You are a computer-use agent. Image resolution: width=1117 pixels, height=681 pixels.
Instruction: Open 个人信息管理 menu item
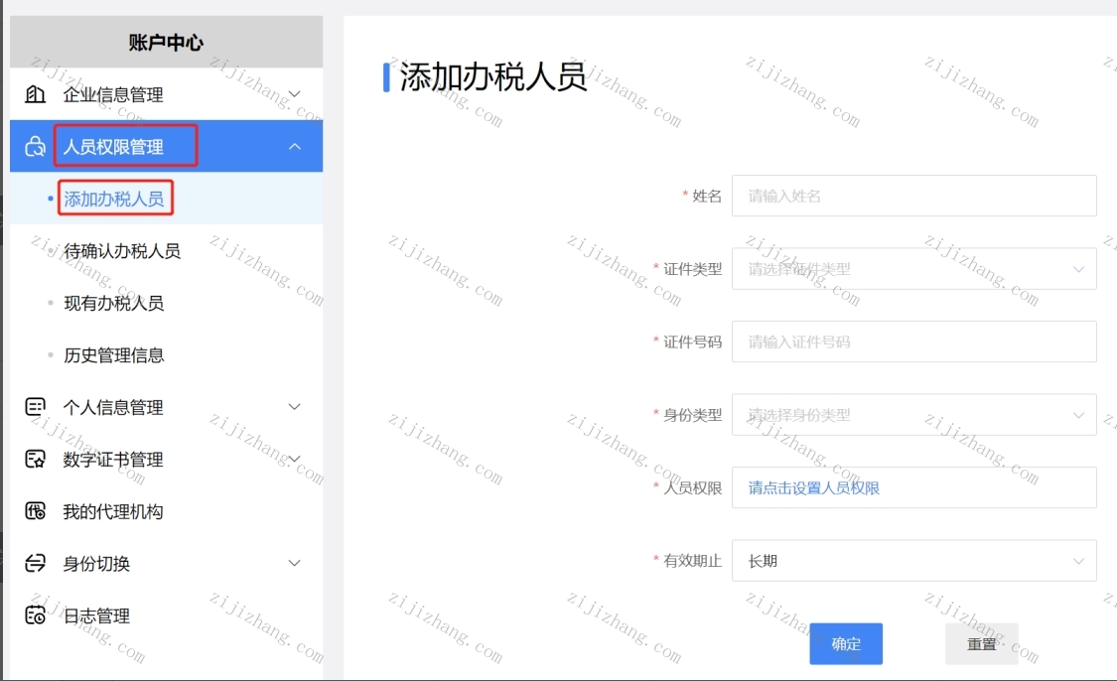click(166, 407)
